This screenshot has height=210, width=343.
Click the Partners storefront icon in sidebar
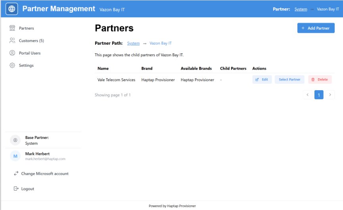pos(12,28)
